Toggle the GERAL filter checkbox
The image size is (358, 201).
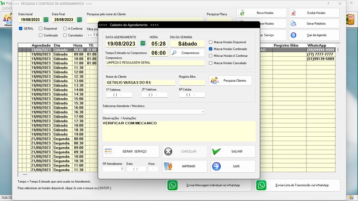click(21, 29)
